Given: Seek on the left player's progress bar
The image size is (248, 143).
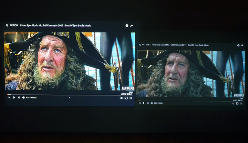Looking at the screenshot, I should pyautogui.click(x=64, y=95).
